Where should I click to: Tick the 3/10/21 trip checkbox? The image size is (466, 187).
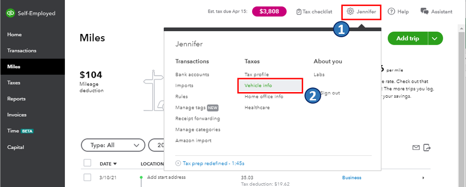pos(87,177)
